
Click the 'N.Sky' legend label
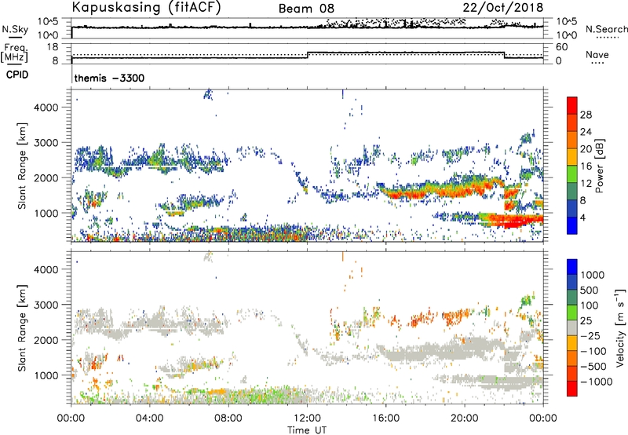(15, 29)
